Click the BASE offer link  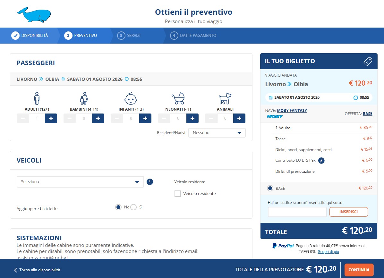(x=367, y=114)
